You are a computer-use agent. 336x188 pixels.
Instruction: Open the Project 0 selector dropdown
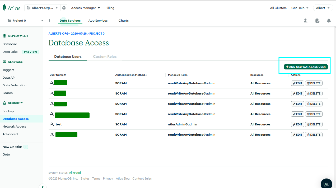click(x=25, y=21)
